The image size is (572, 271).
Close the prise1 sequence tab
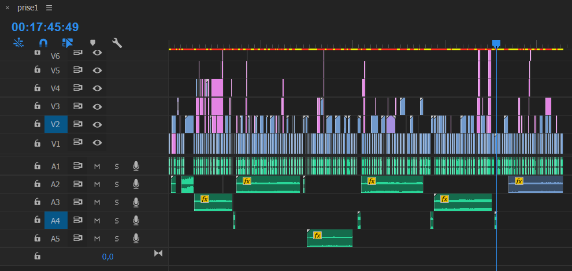coord(8,8)
